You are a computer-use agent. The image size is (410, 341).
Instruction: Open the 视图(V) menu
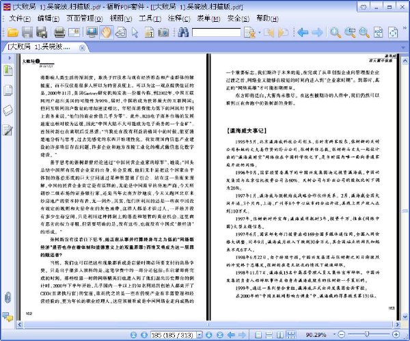click(x=121, y=18)
